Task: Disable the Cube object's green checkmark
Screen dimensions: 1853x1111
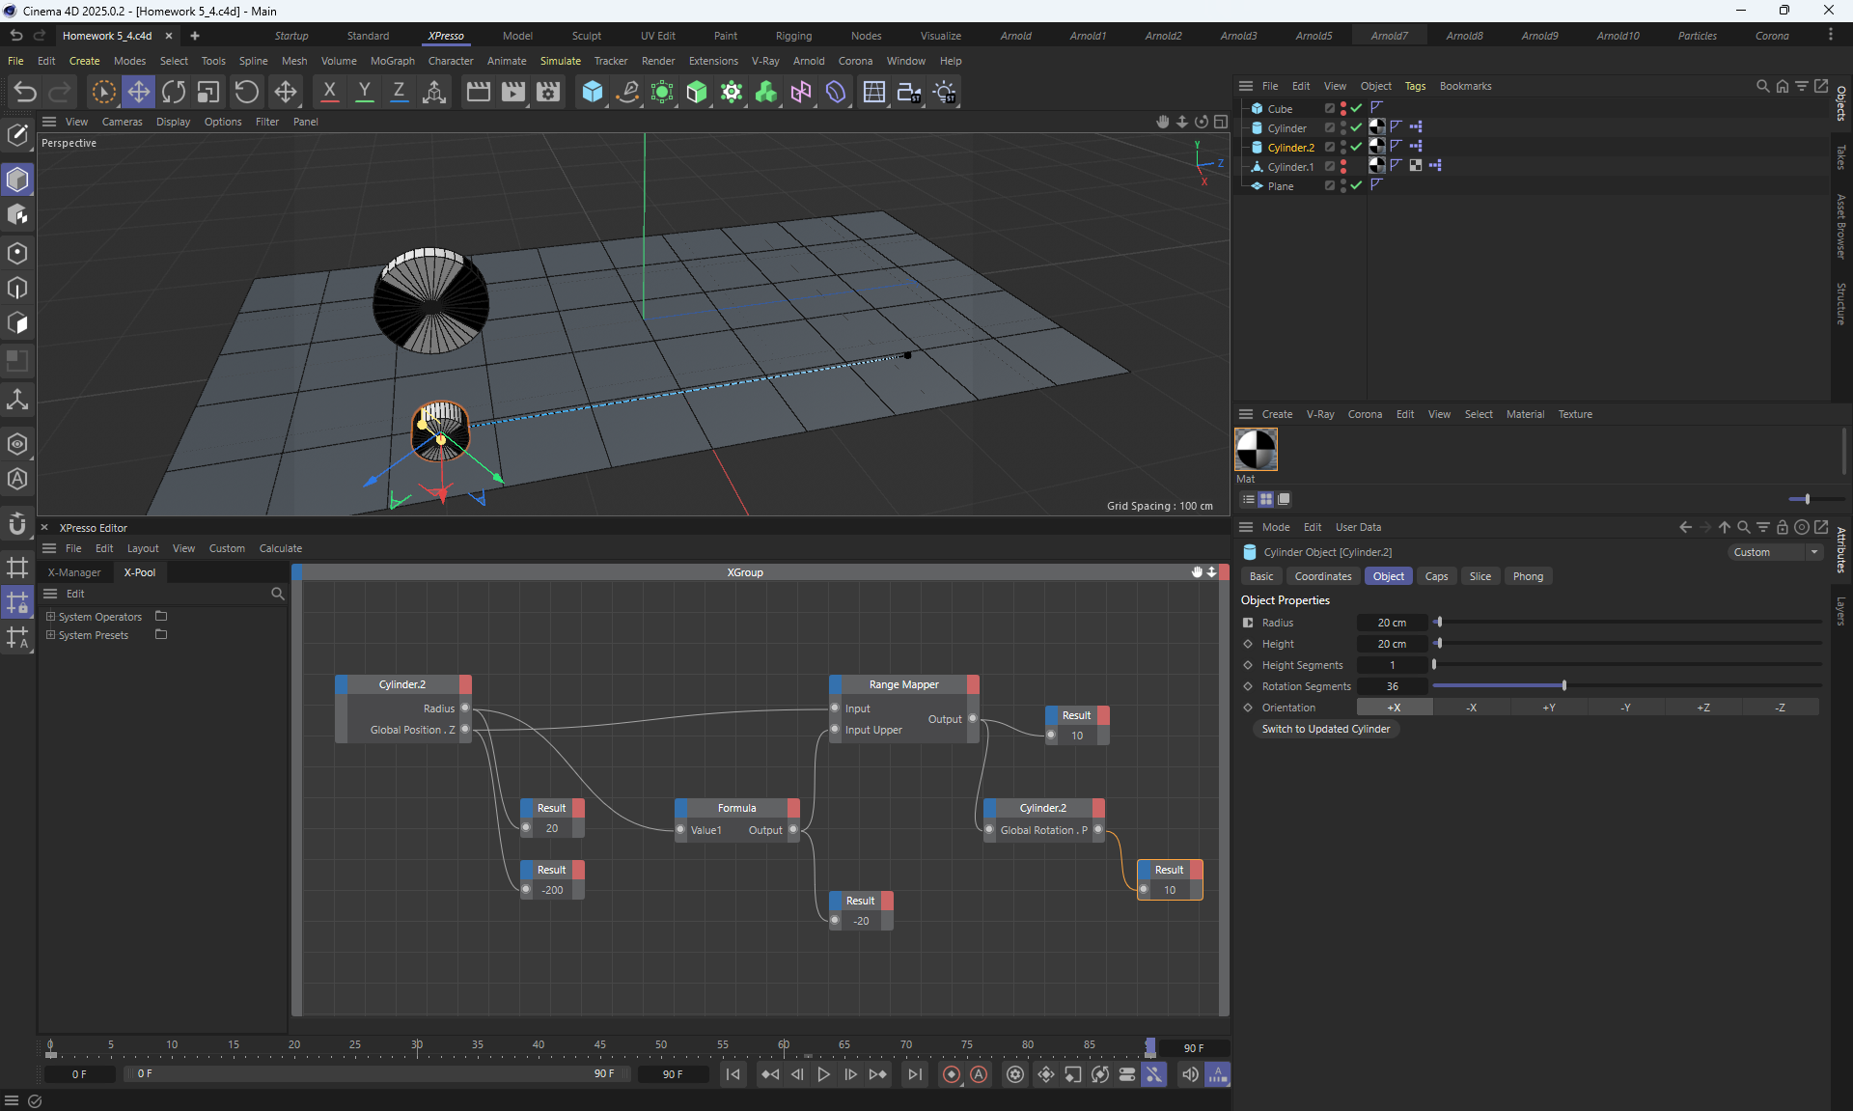Action: (x=1356, y=108)
